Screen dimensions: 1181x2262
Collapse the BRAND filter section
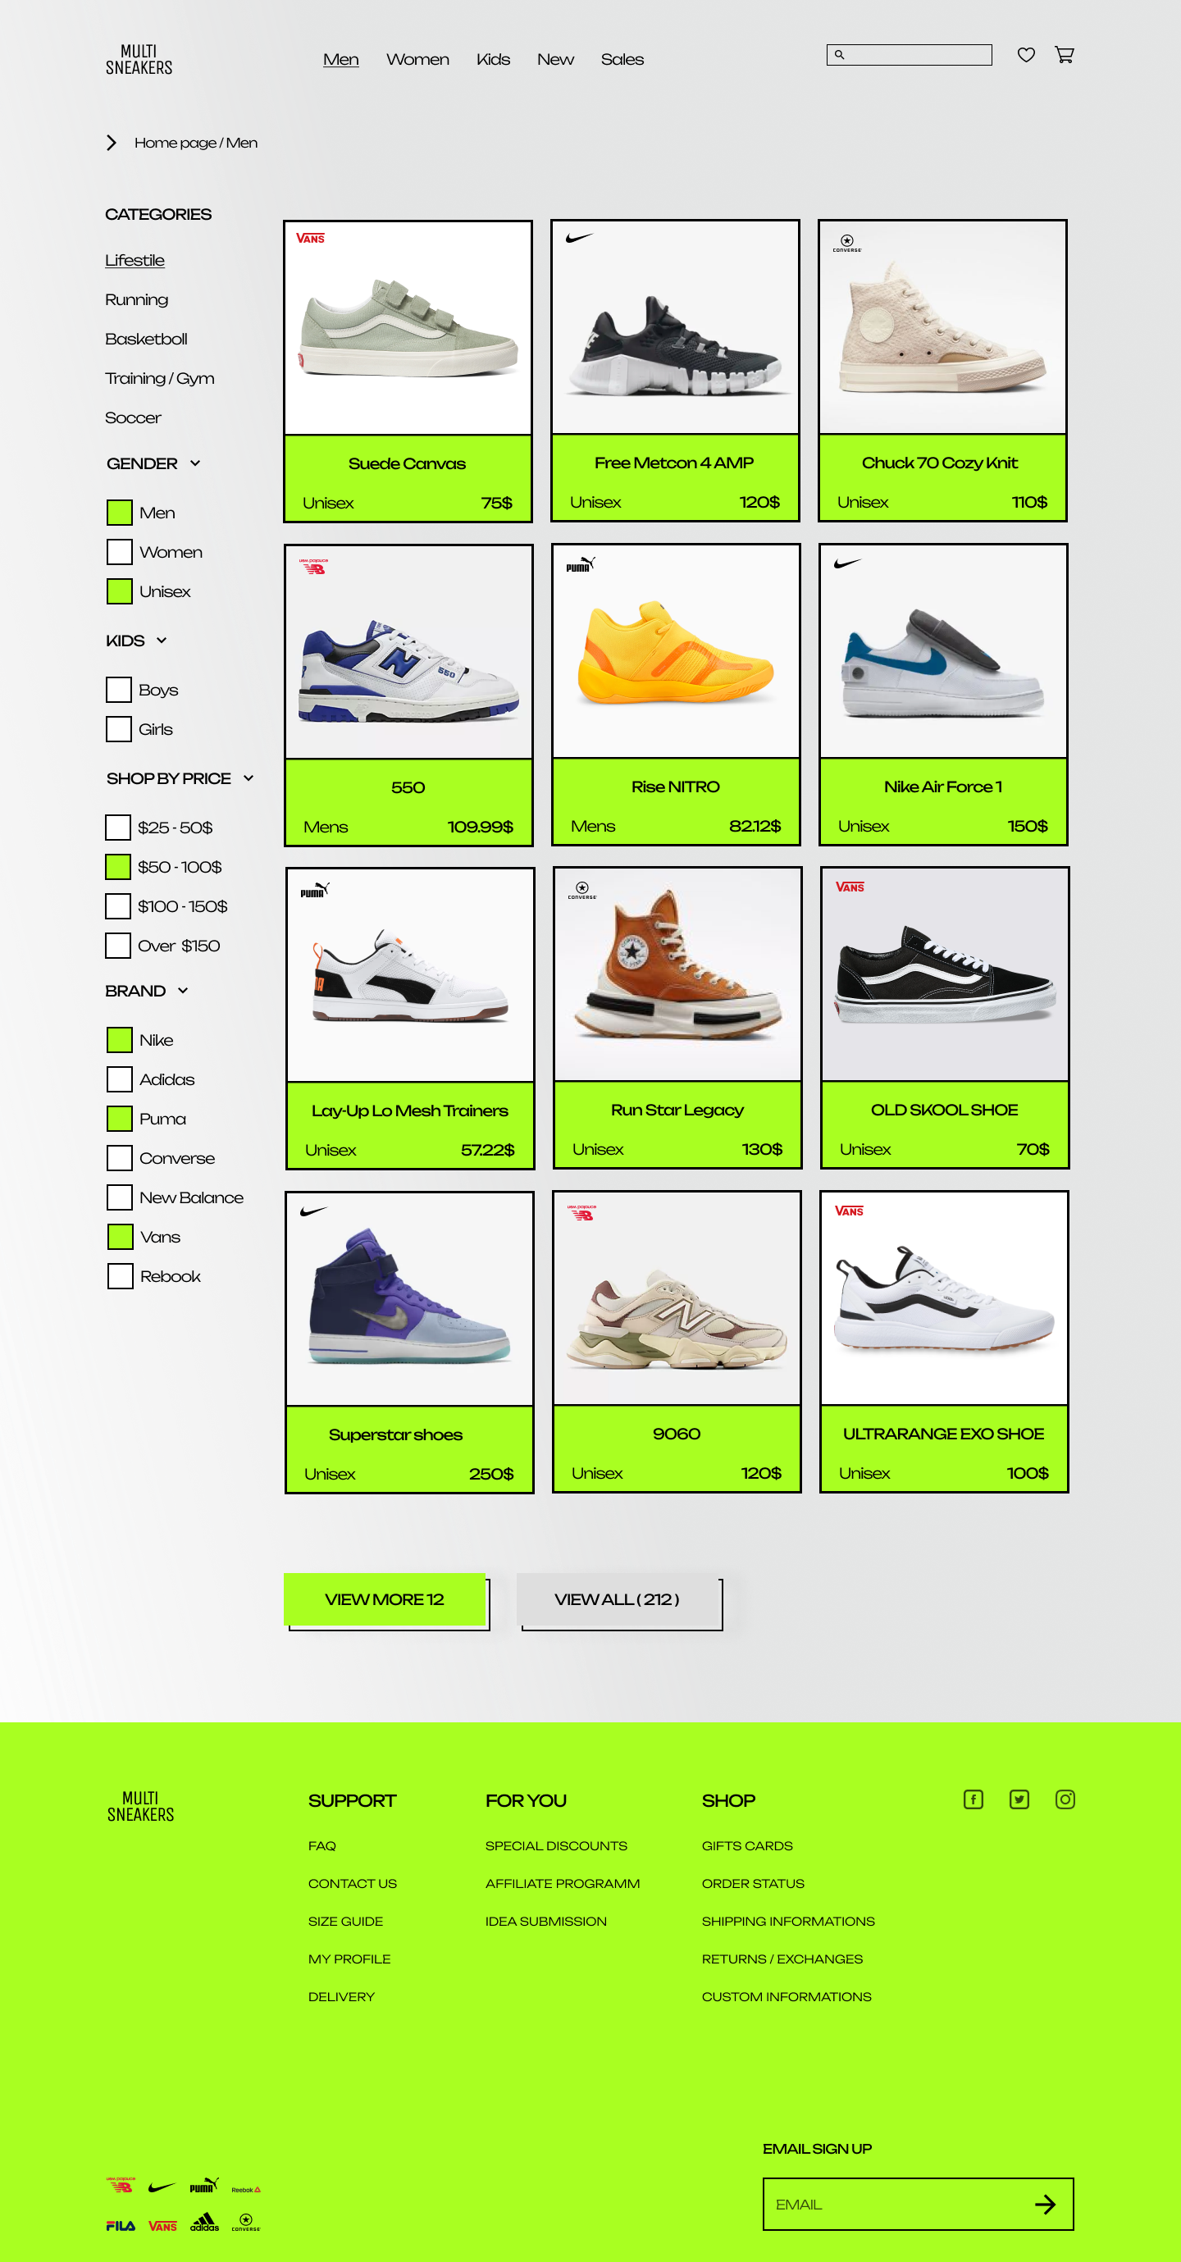pos(183,992)
